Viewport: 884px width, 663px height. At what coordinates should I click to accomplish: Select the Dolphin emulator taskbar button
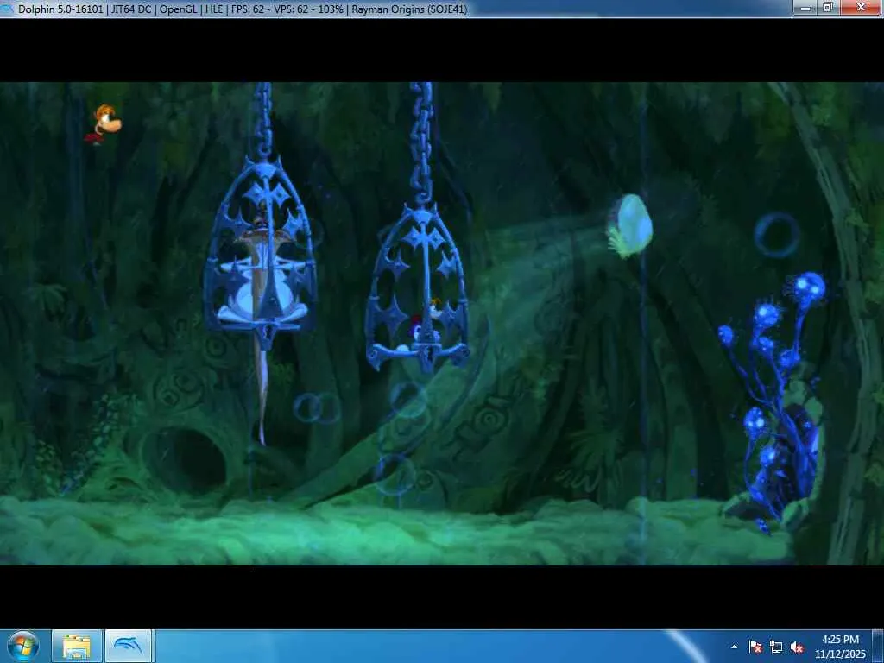click(x=128, y=646)
